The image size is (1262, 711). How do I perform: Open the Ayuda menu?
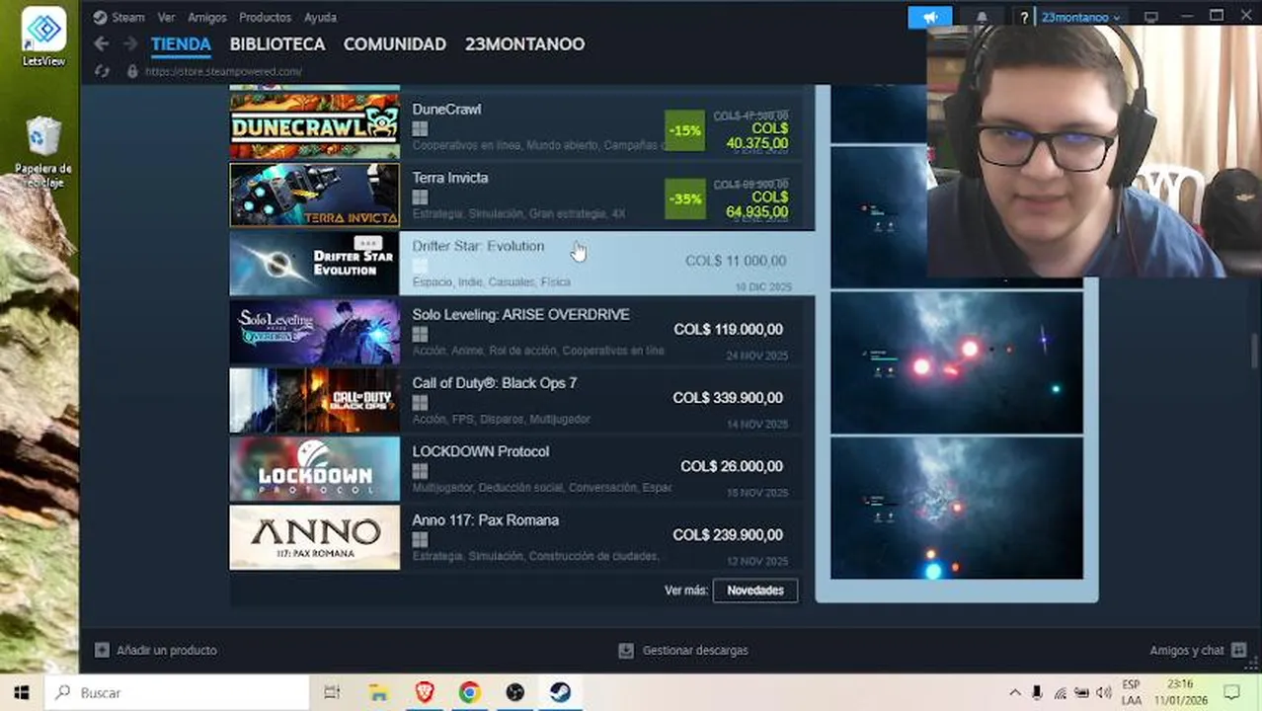pos(320,17)
